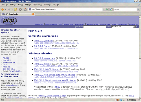The image size is (141, 102).
Task: Click the RISC OS sidebar link
Action: tap(6, 67)
